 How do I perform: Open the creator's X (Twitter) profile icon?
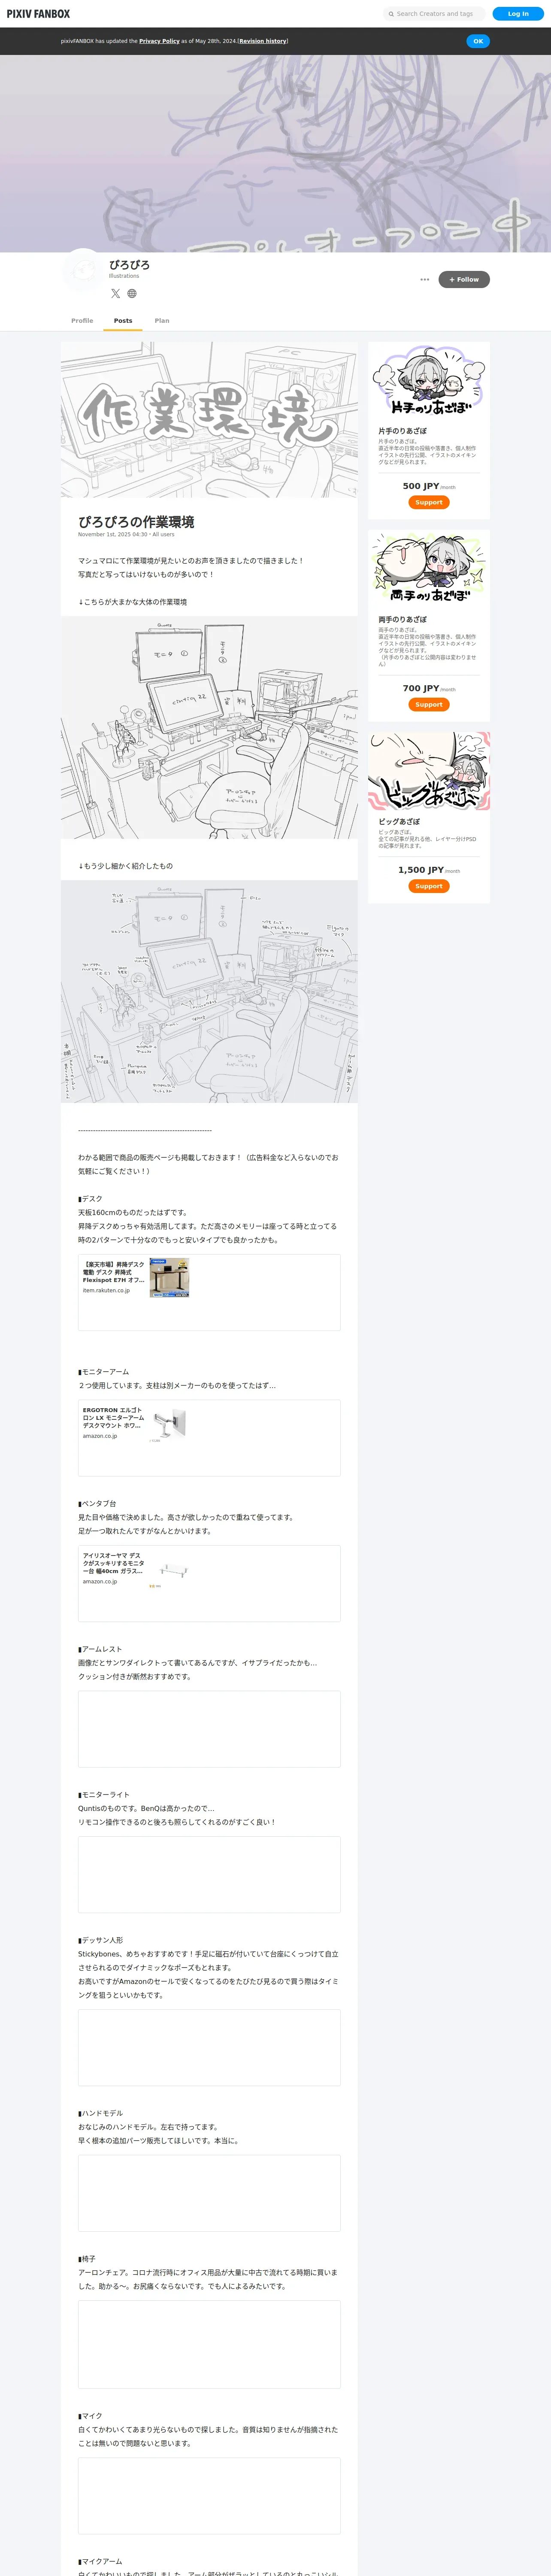[115, 293]
